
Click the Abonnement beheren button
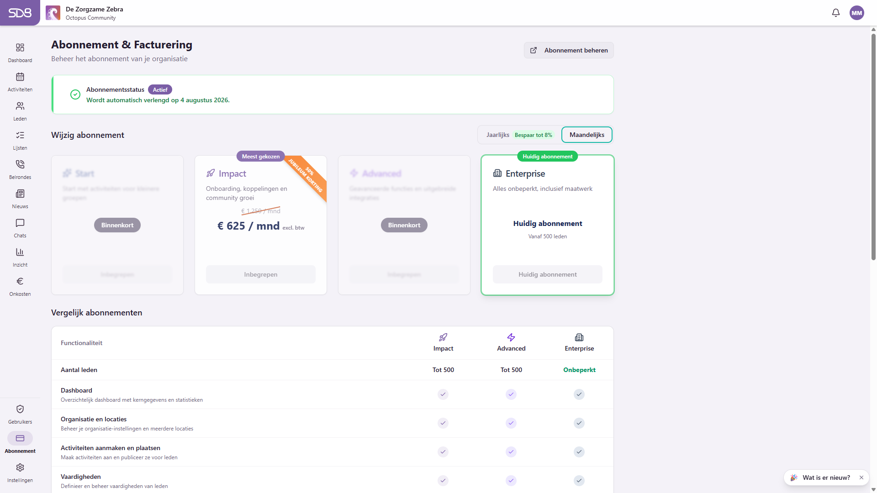click(569, 50)
